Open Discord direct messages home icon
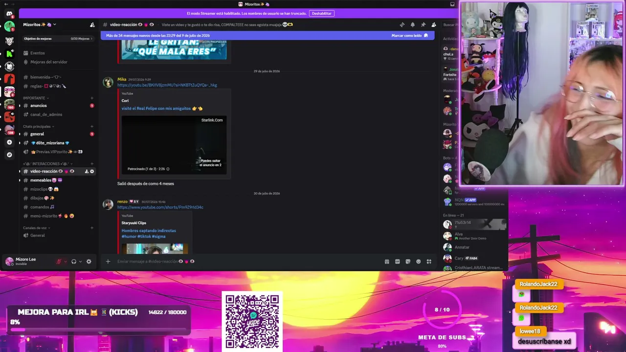Viewport: 626px width, 352px height. click(x=9, y=14)
